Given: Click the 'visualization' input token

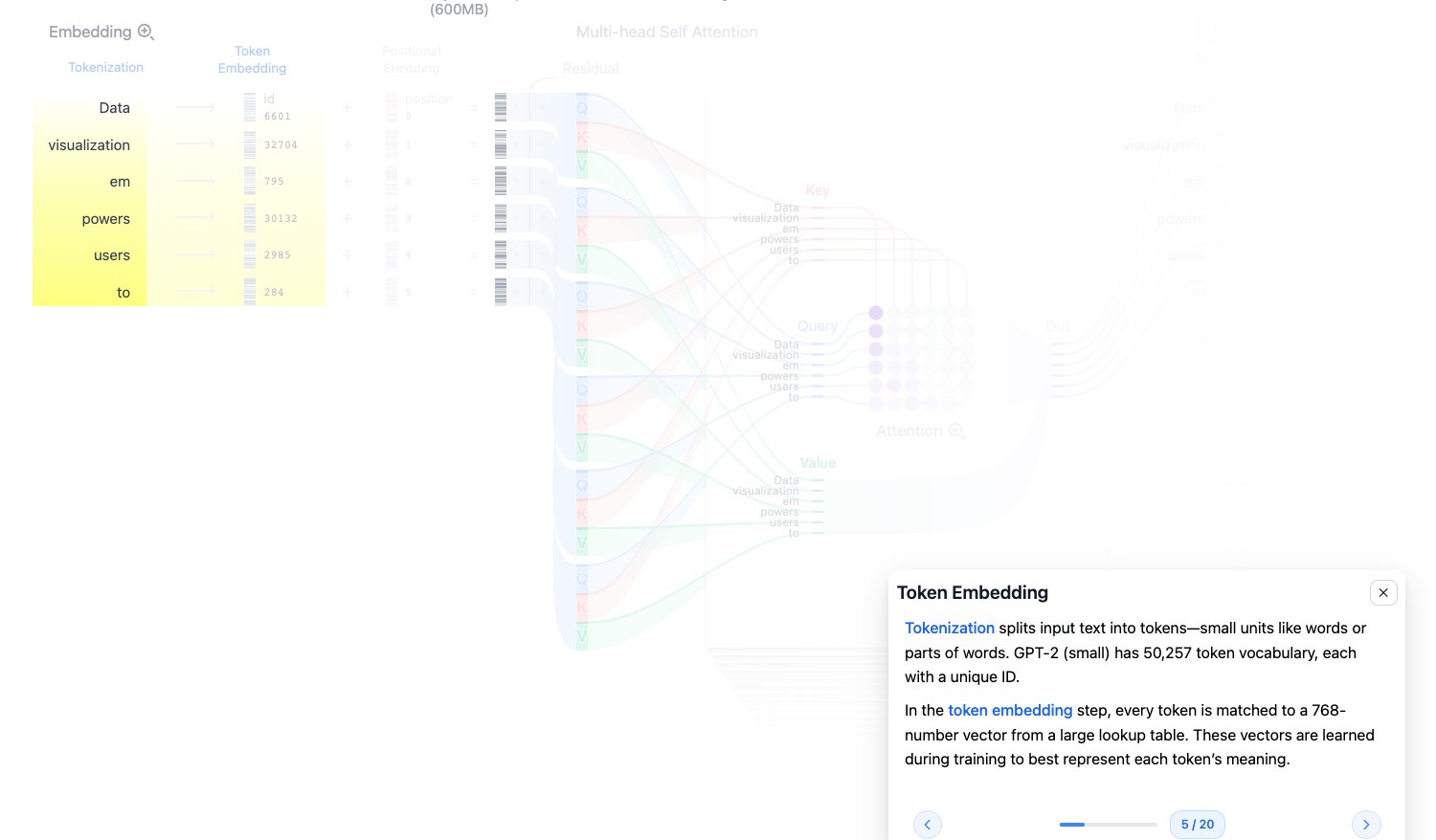Looking at the screenshot, I should coord(89,144).
